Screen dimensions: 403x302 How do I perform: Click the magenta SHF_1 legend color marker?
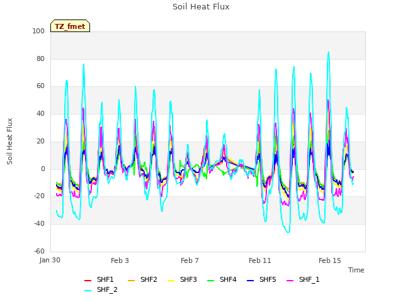point(290,281)
